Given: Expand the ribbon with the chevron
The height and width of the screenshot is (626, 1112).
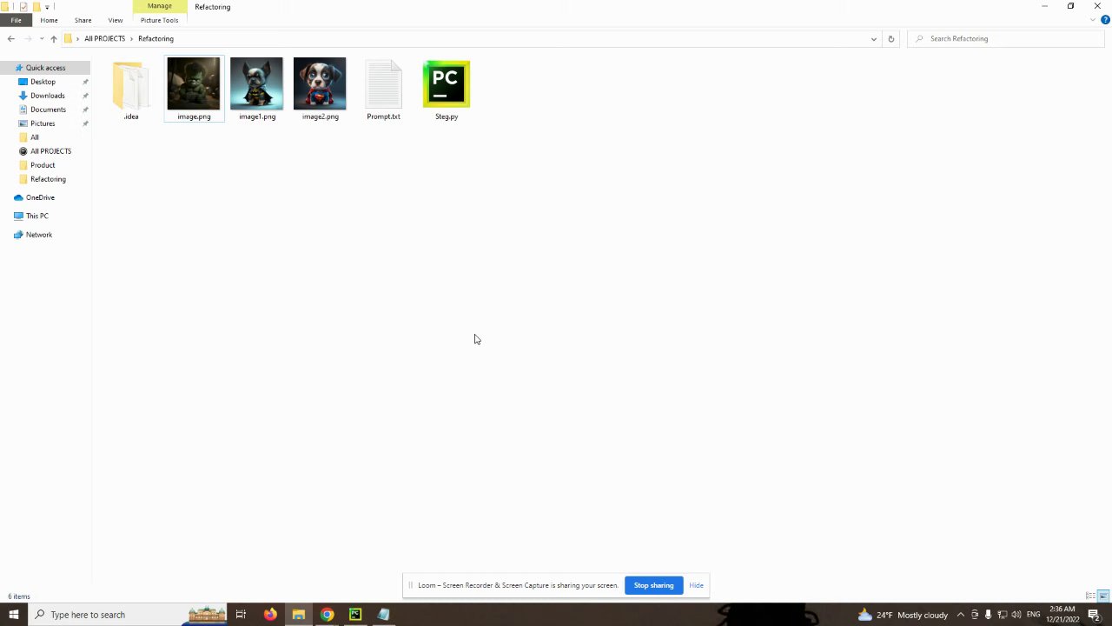Looking at the screenshot, I should coord(1093,20).
